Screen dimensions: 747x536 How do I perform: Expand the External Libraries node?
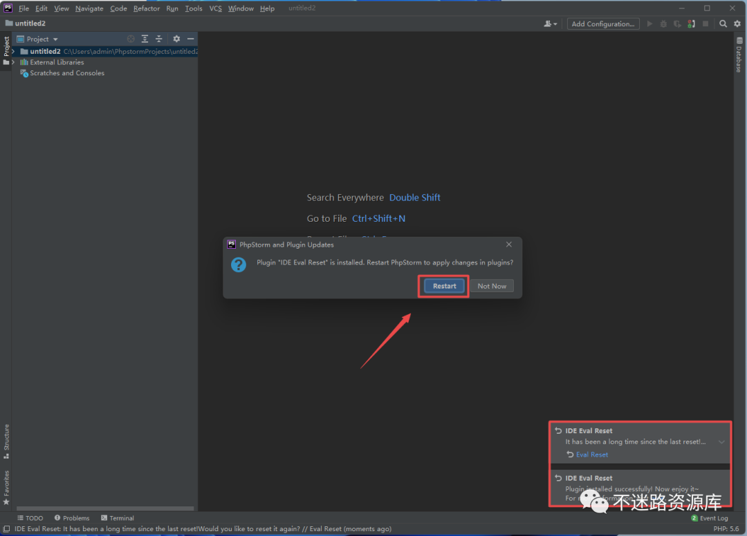tap(13, 62)
